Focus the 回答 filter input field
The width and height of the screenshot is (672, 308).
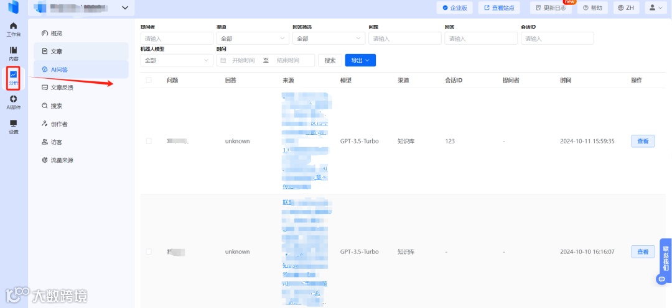[x=481, y=38]
